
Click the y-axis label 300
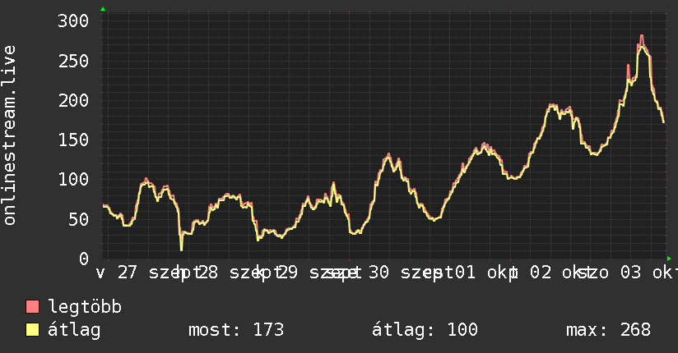[x=73, y=21]
